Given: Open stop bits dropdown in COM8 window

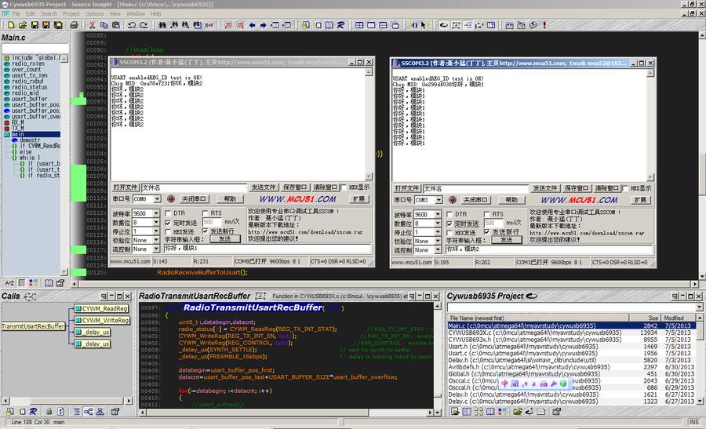Looking at the screenshot, I should 156,231.
